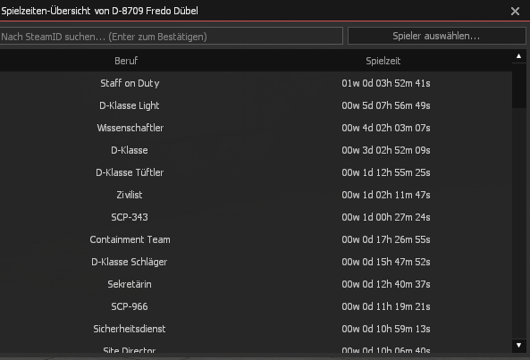Select the SCP-966 row
The width and height of the screenshot is (530, 360).
click(x=256, y=306)
